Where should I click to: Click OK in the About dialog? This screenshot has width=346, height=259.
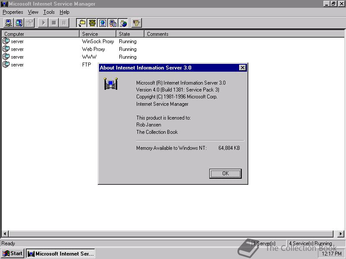(225, 174)
